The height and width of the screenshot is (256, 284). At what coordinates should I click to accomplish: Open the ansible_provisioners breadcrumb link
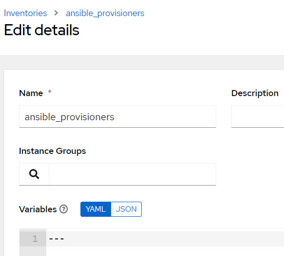pos(105,13)
